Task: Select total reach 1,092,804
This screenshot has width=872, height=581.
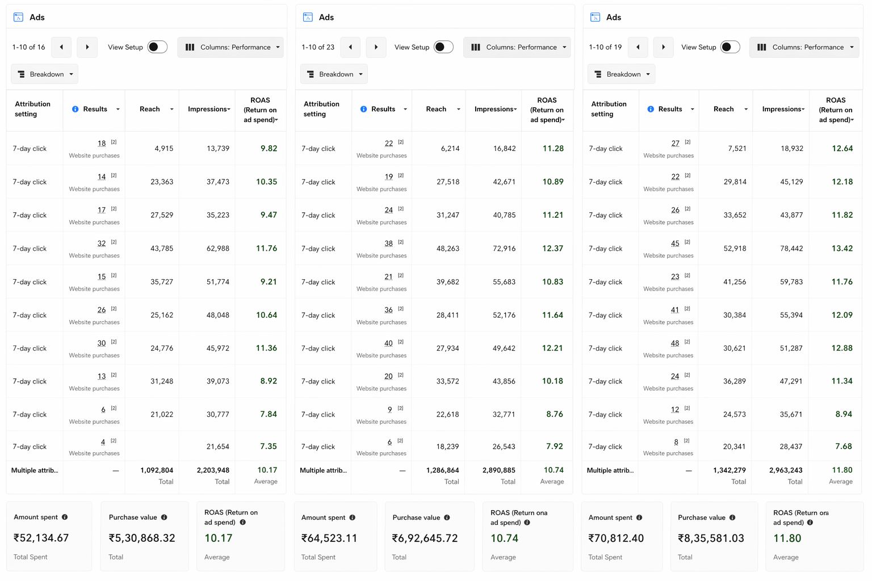Action: pyautogui.click(x=157, y=470)
